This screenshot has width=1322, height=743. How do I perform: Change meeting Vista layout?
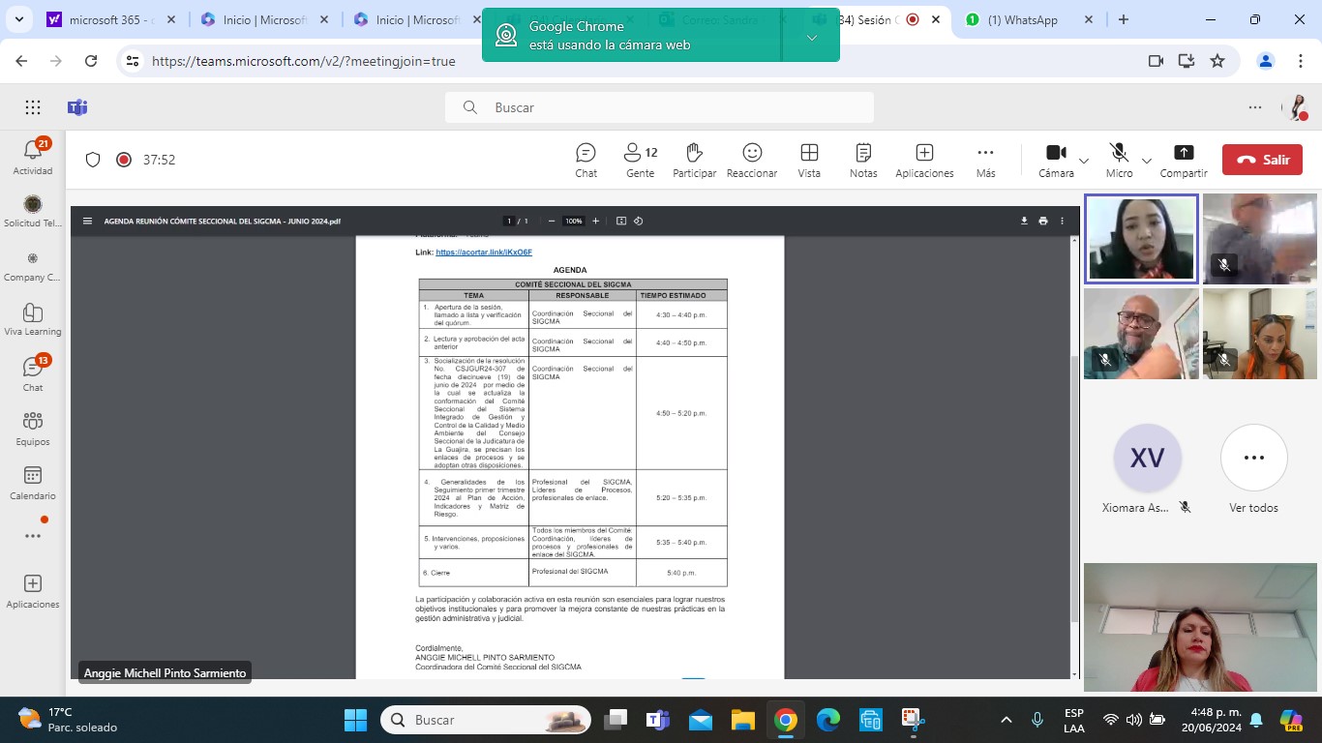tap(809, 161)
